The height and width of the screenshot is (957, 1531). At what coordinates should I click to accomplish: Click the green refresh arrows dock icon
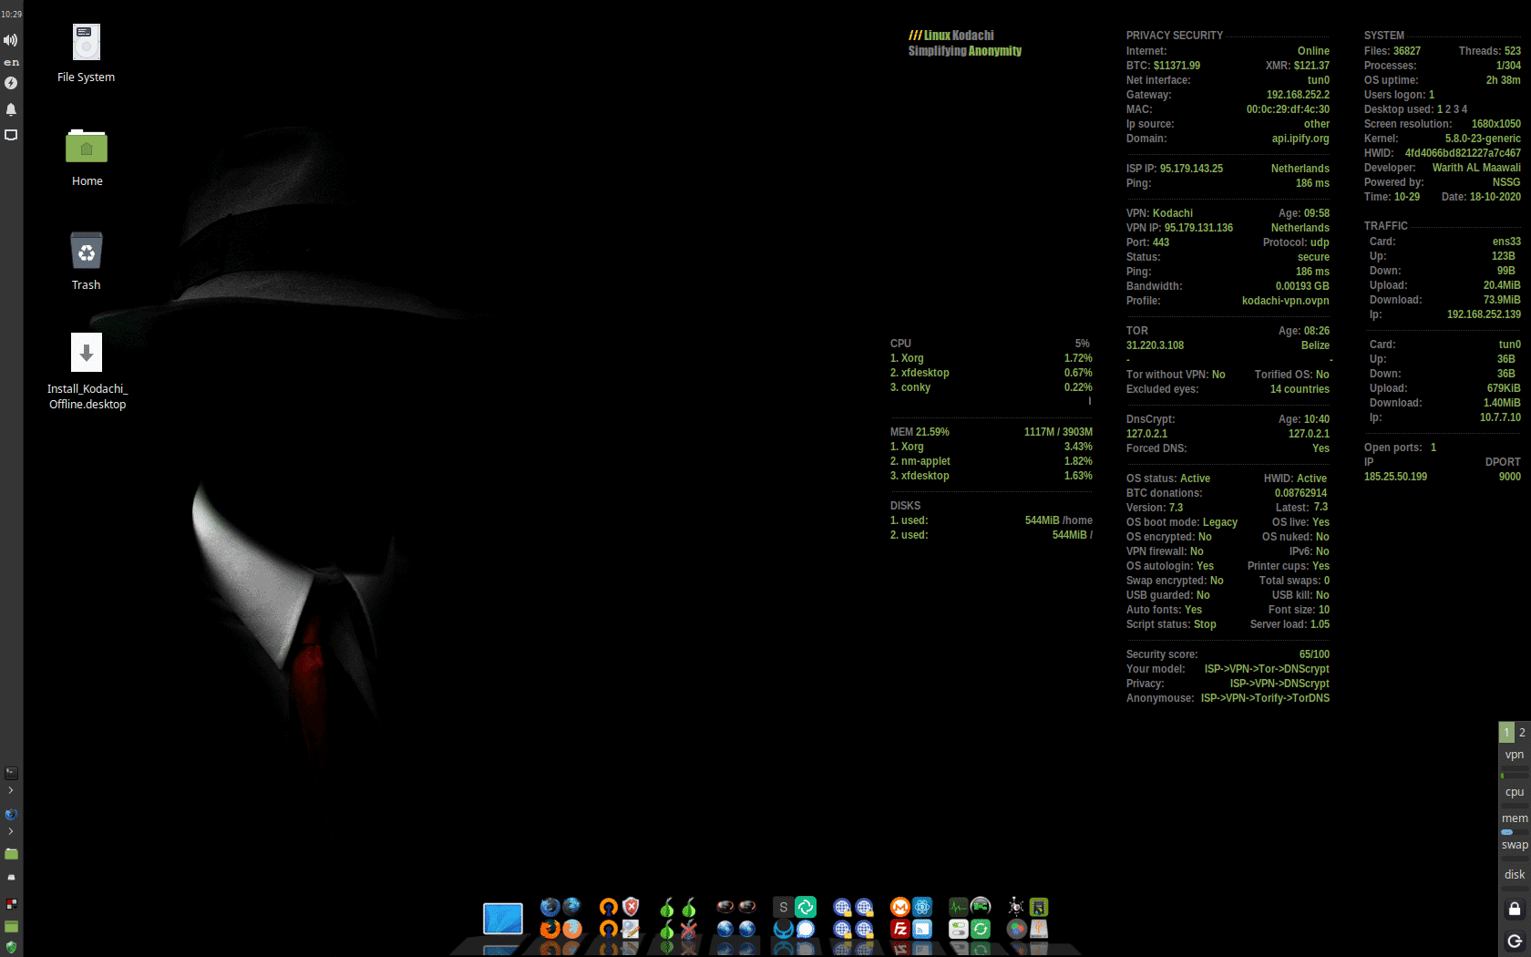[981, 929]
